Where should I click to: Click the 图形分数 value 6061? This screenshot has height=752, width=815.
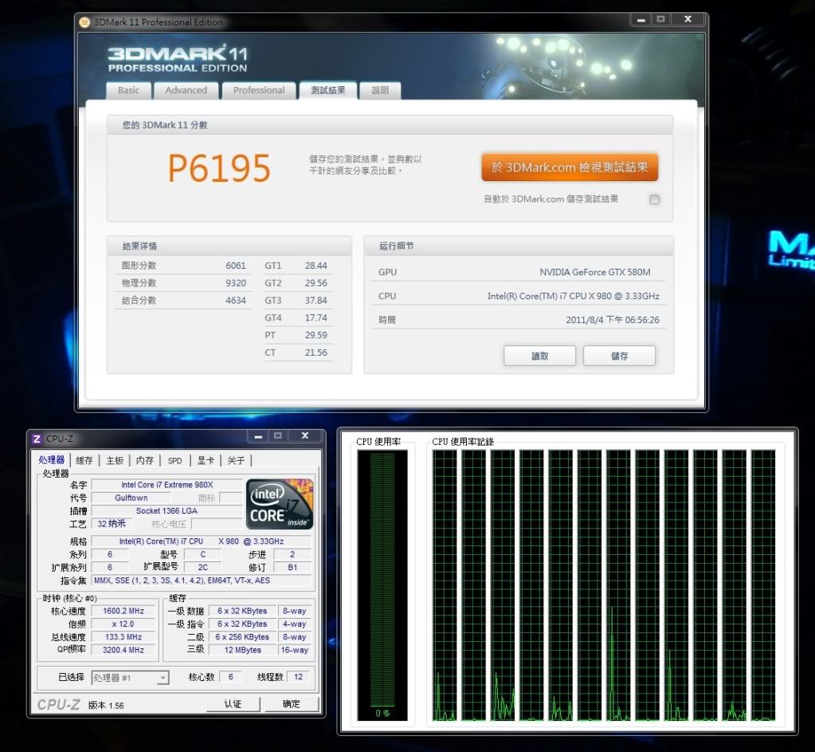coord(236,266)
